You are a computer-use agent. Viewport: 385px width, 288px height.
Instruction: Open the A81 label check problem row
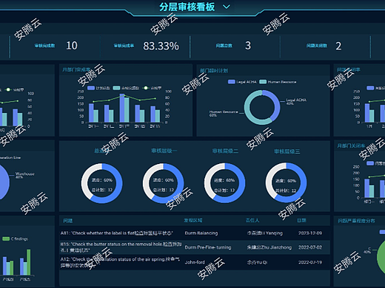195,233
